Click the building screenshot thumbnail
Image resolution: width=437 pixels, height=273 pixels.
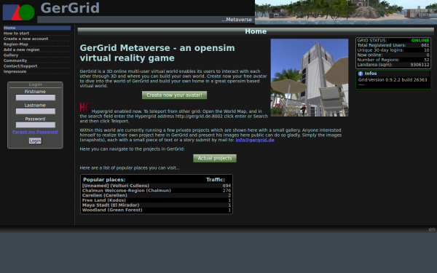coord(310,78)
